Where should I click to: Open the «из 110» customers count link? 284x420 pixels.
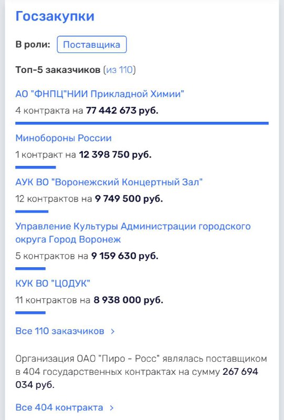[120, 70]
